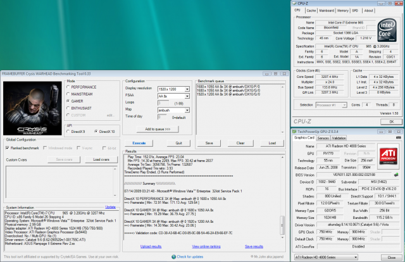Screen dimensions: 405x262
Task: Click the Close button in GPU-Z
Action: tap(392, 258)
